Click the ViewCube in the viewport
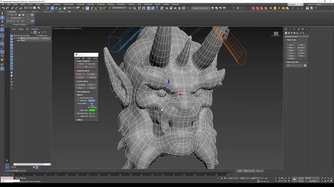Viewport: 334px width, 187px height. point(276,34)
